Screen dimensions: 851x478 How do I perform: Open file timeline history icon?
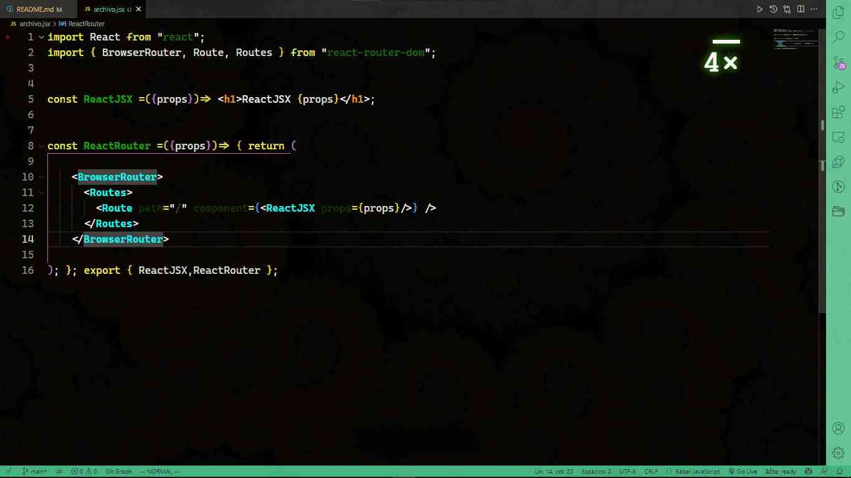[773, 9]
